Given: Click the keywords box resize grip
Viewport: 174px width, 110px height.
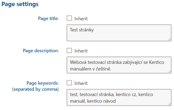Looking at the screenshot, I should click(169, 104).
